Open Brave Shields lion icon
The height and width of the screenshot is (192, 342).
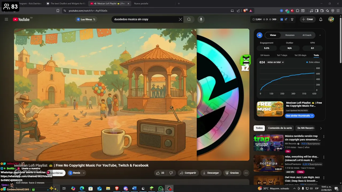click(245, 11)
